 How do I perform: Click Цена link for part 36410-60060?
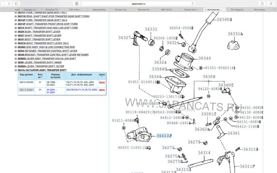[x=102, y=82]
